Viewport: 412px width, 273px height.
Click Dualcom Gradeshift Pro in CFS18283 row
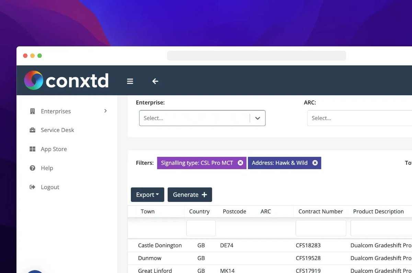coord(381,245)
